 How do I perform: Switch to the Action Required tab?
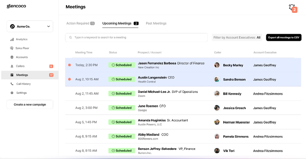pyautogui.click(x=80, y=23)
